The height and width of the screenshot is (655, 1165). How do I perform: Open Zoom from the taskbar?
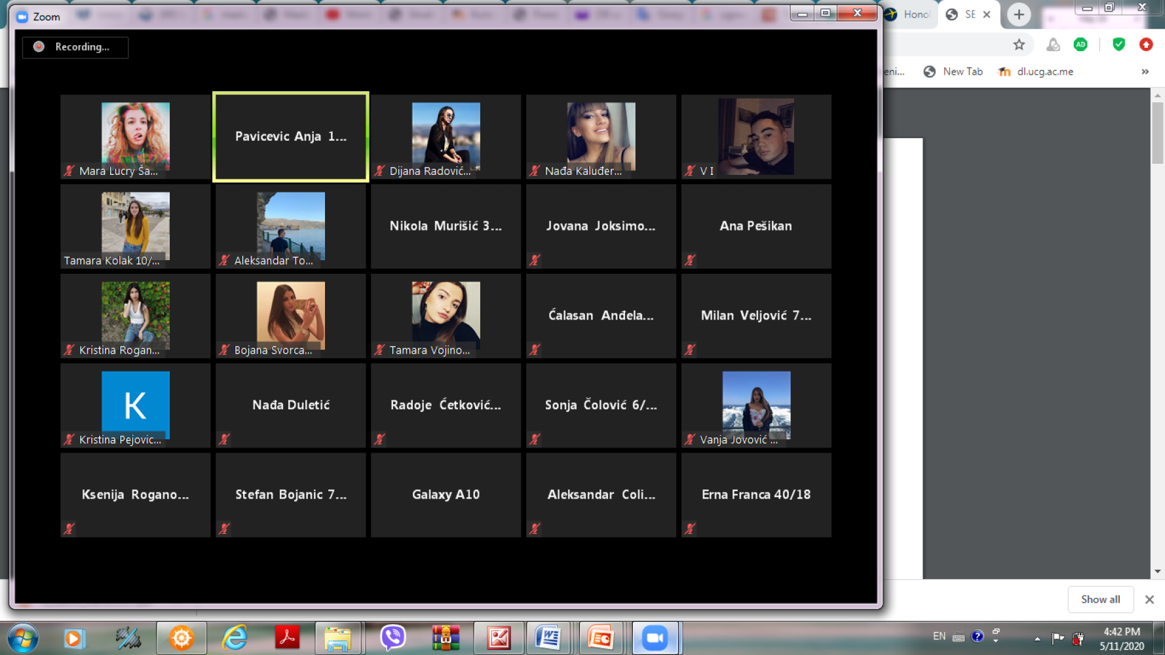(655, 638)
